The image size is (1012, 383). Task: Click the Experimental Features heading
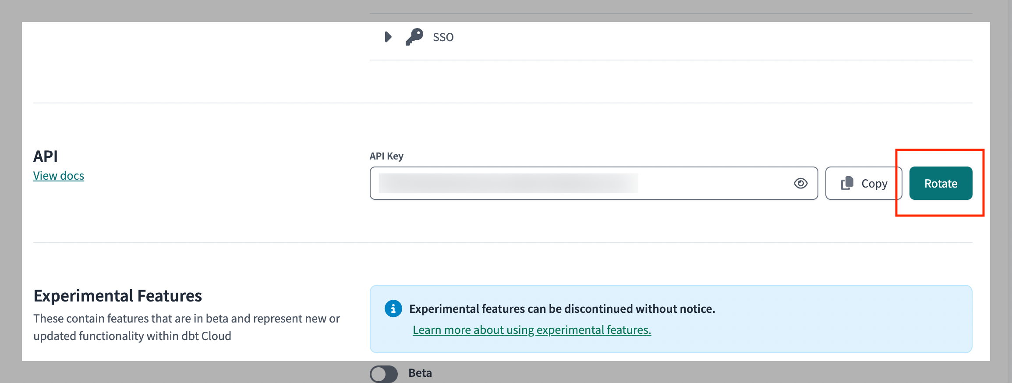pos(117,296)
